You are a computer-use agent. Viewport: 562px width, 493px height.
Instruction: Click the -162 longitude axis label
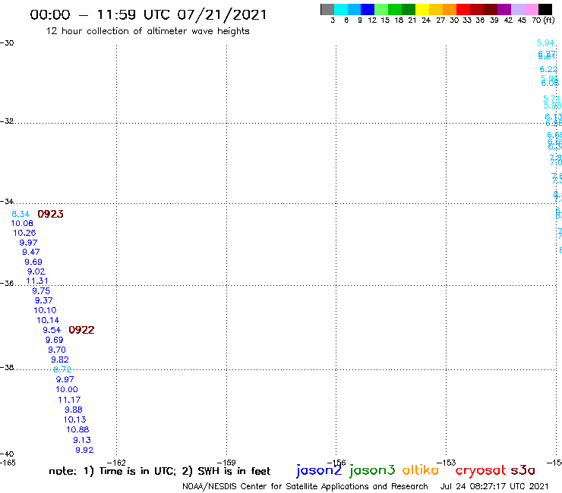(116, 463)
